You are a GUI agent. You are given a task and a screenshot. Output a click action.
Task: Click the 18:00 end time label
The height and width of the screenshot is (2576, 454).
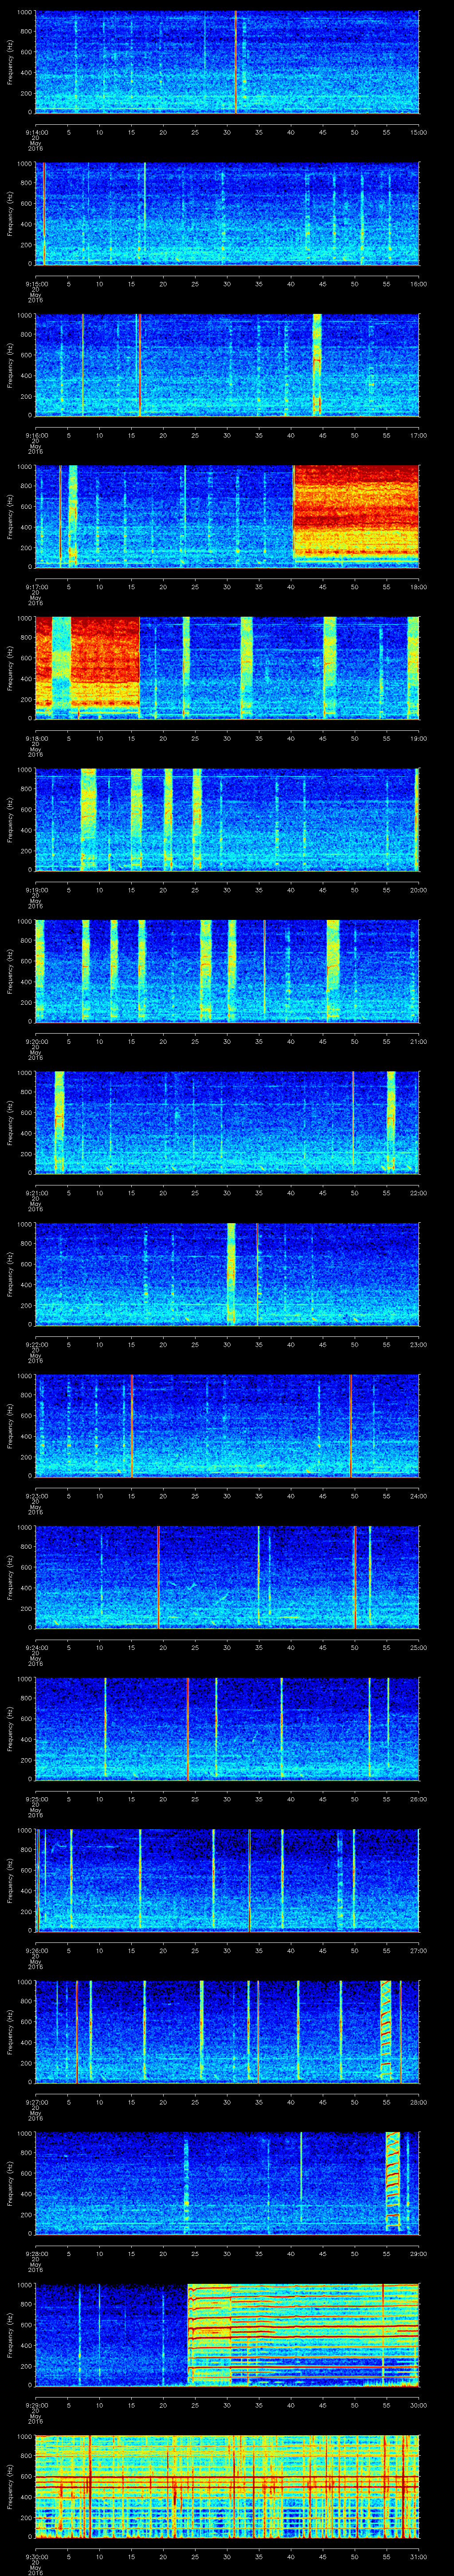pos(419,587)
